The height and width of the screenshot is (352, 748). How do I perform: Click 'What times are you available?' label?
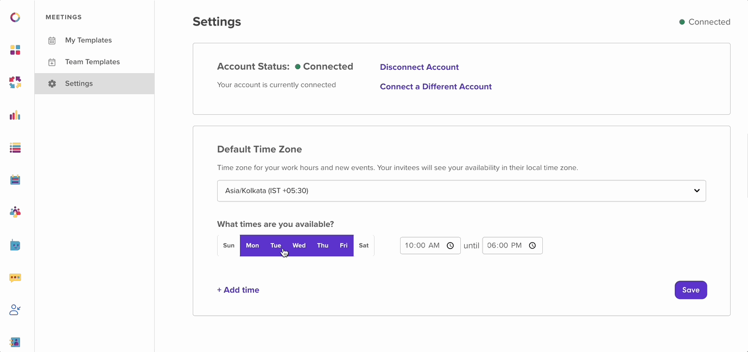pyautogui.click(x=276, y=224)
